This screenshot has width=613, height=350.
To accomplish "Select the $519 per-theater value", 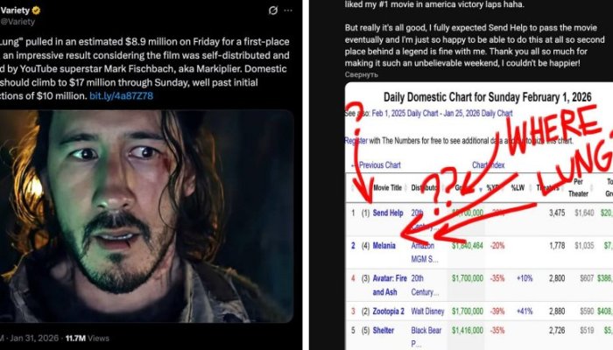I will 587,331.
